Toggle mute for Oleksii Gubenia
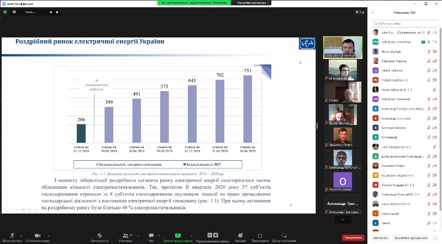Image resolution: width=442 pixels, height=244 pixels. click(x=429, y=71)
